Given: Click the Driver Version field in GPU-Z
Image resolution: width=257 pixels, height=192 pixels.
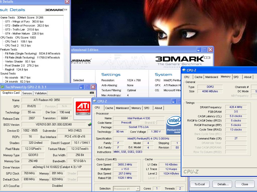Looking at the screenshot, I should coord(56,167).
